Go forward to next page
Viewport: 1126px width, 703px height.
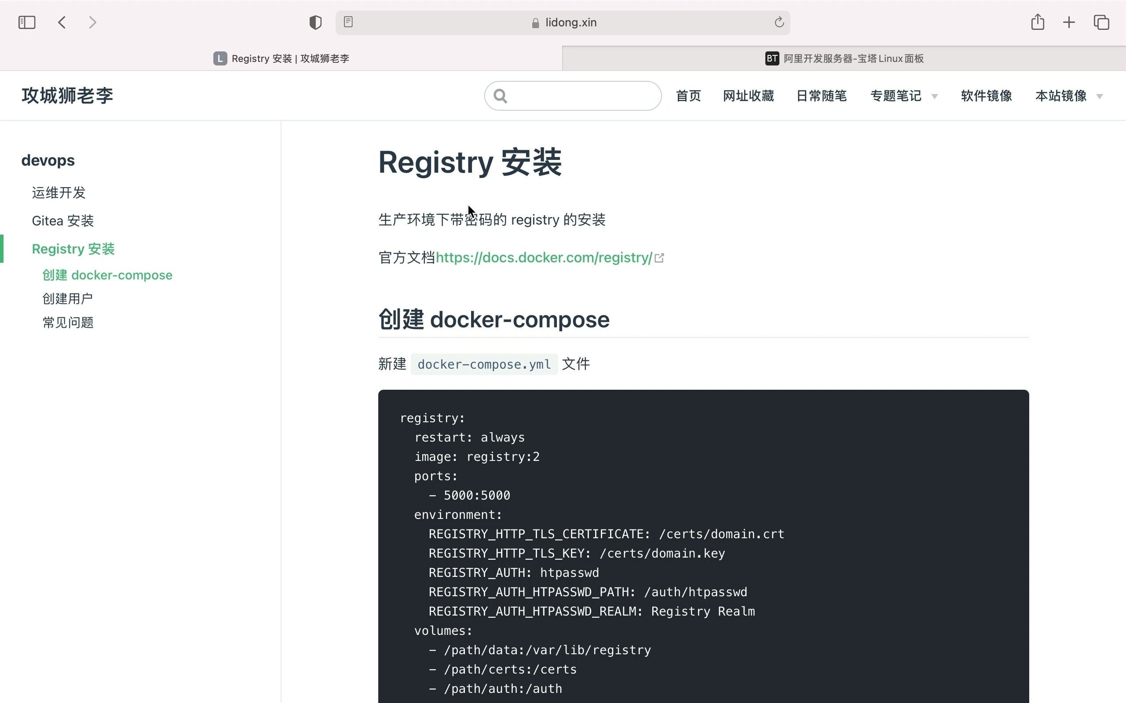[93, 22]
